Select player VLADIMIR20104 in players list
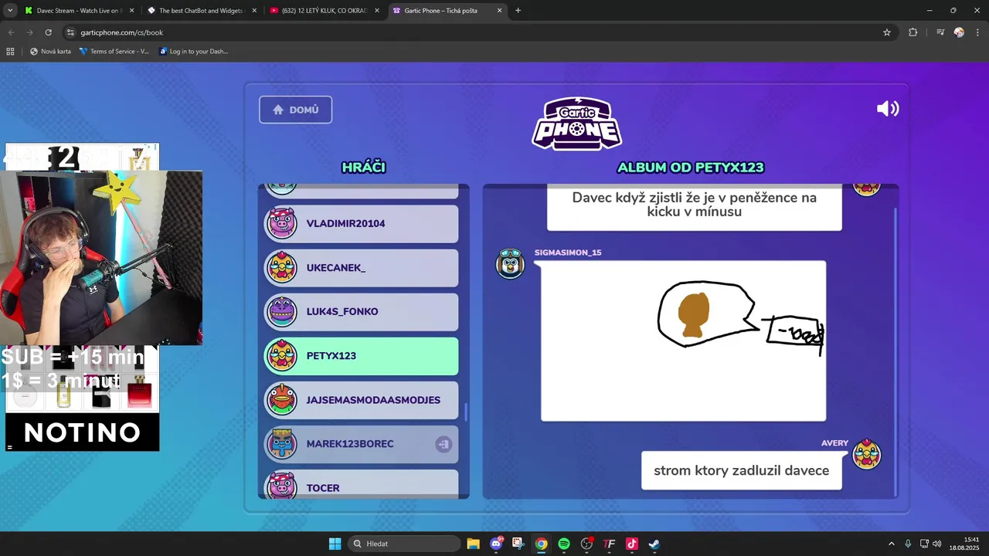This screenshot has height=556, width=989. (x=362, y=224)
